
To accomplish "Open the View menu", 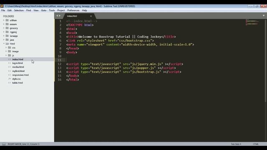I will point(36,10).
